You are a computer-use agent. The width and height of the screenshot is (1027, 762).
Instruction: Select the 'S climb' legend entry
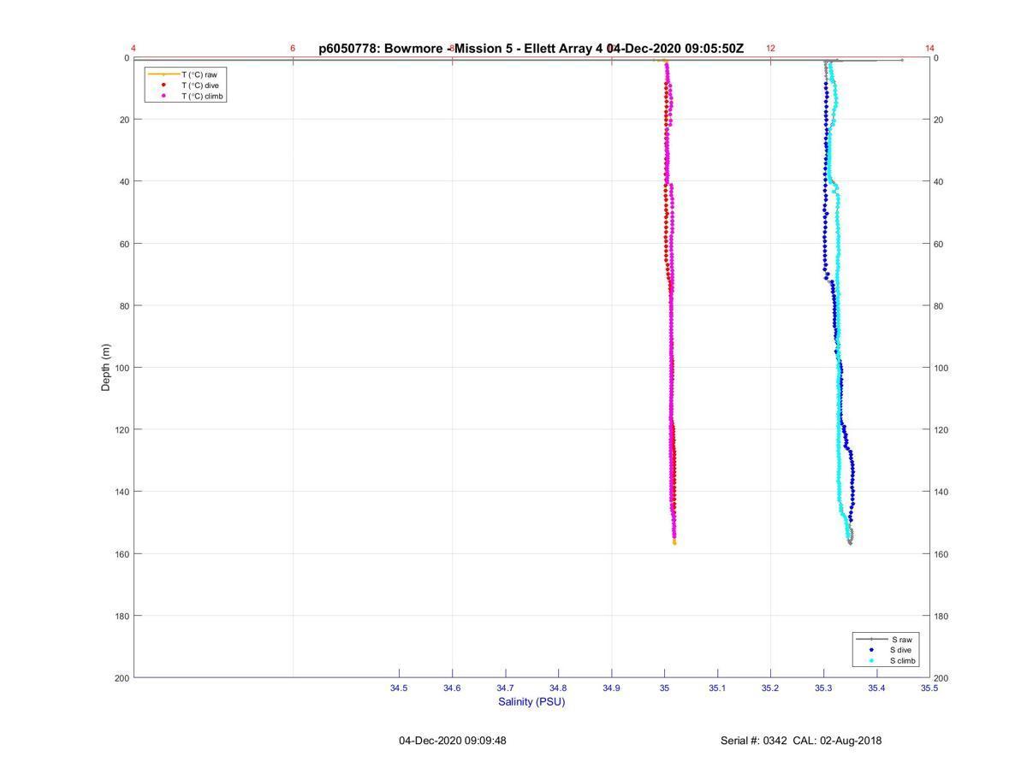pos(903,661)
